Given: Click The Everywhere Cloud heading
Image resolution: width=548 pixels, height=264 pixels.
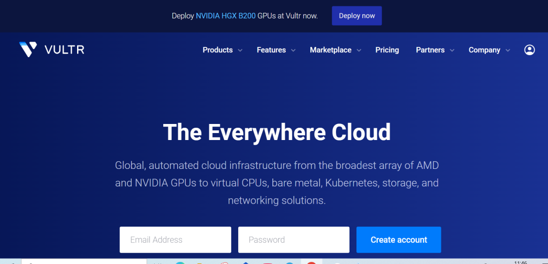Looking at the screenshot, I should (277, 132).
